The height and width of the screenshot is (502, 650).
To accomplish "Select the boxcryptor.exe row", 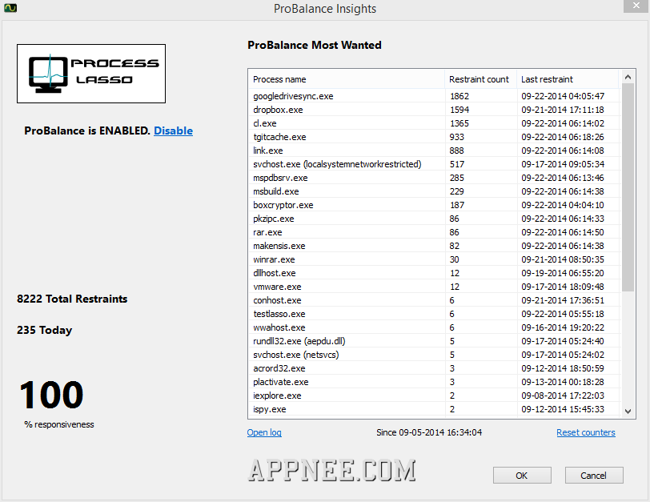I will (x=434, y=205).
